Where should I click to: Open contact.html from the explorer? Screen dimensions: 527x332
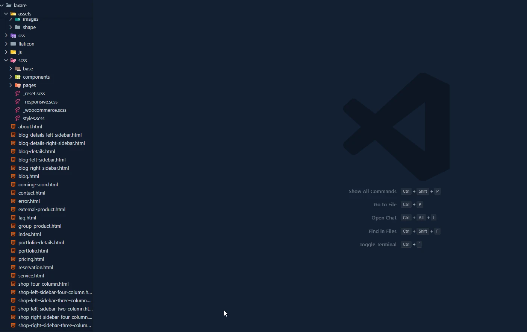(32, 193)
